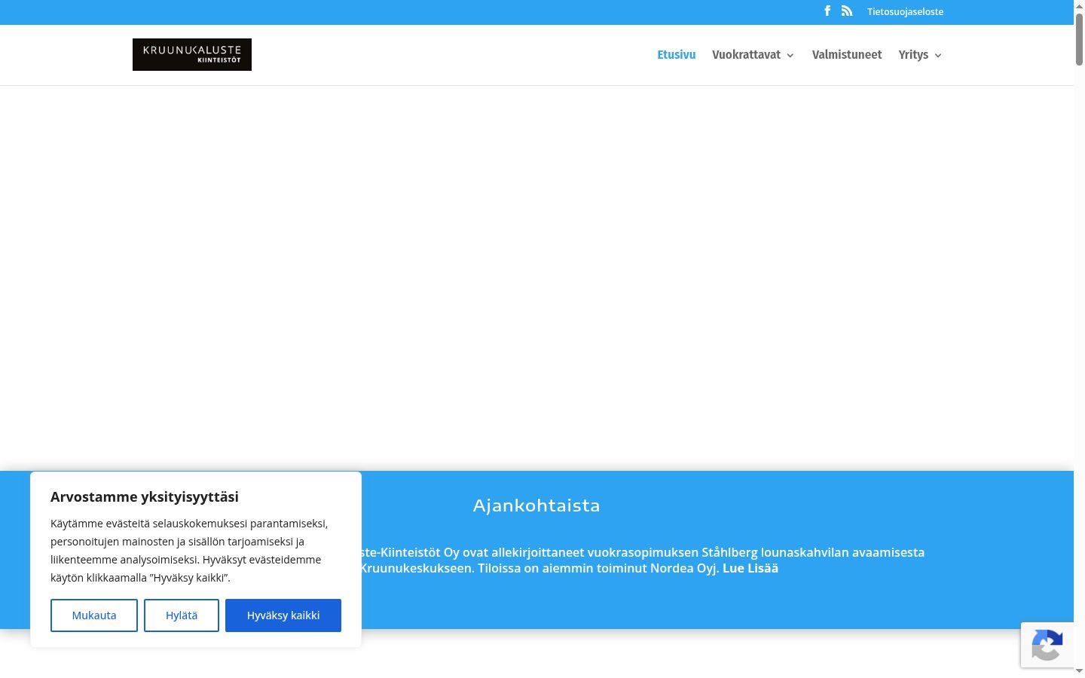This screenshot has width=1085, height=678.
Task: Click the Hylätä cookie button
Action: [182, 615]
